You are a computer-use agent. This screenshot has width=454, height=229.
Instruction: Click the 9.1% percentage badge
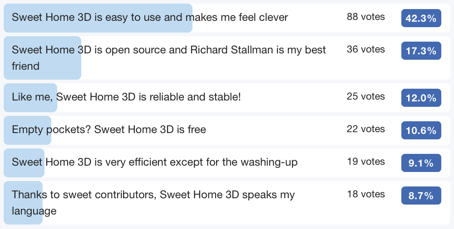coord(421,163)
